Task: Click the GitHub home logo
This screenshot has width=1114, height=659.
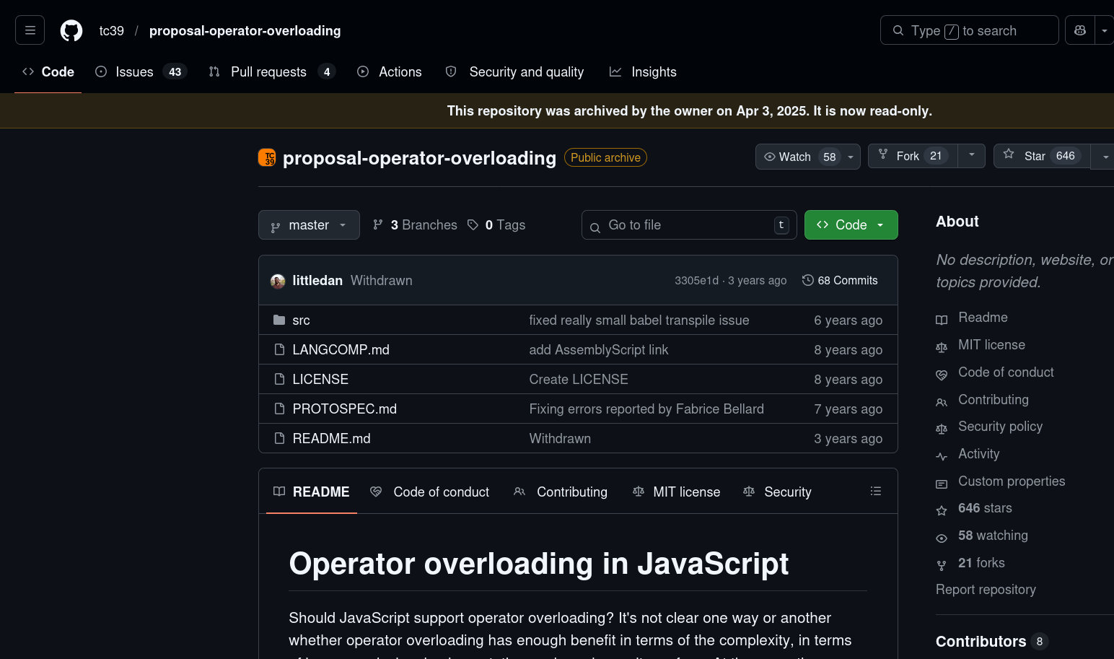Action: [x=71, y=30]
